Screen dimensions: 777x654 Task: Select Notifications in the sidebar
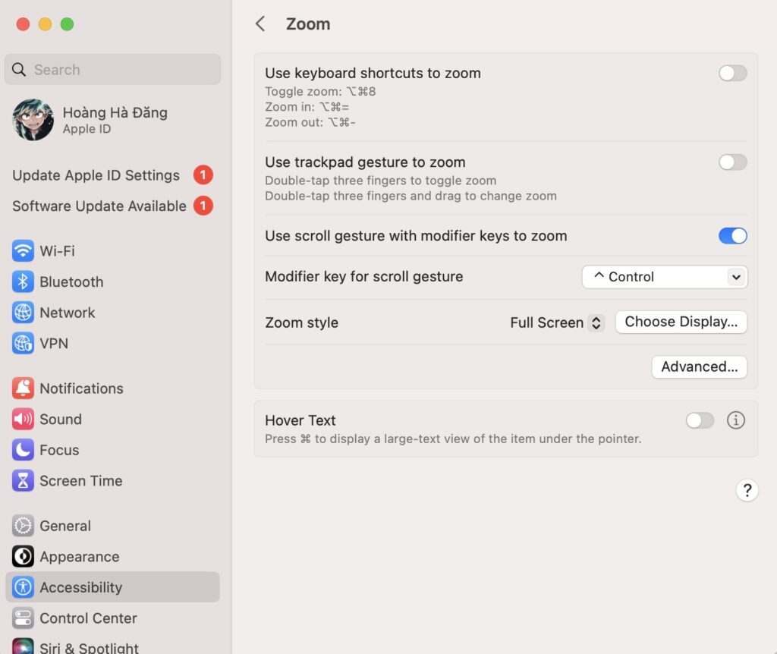coord(112,388)
